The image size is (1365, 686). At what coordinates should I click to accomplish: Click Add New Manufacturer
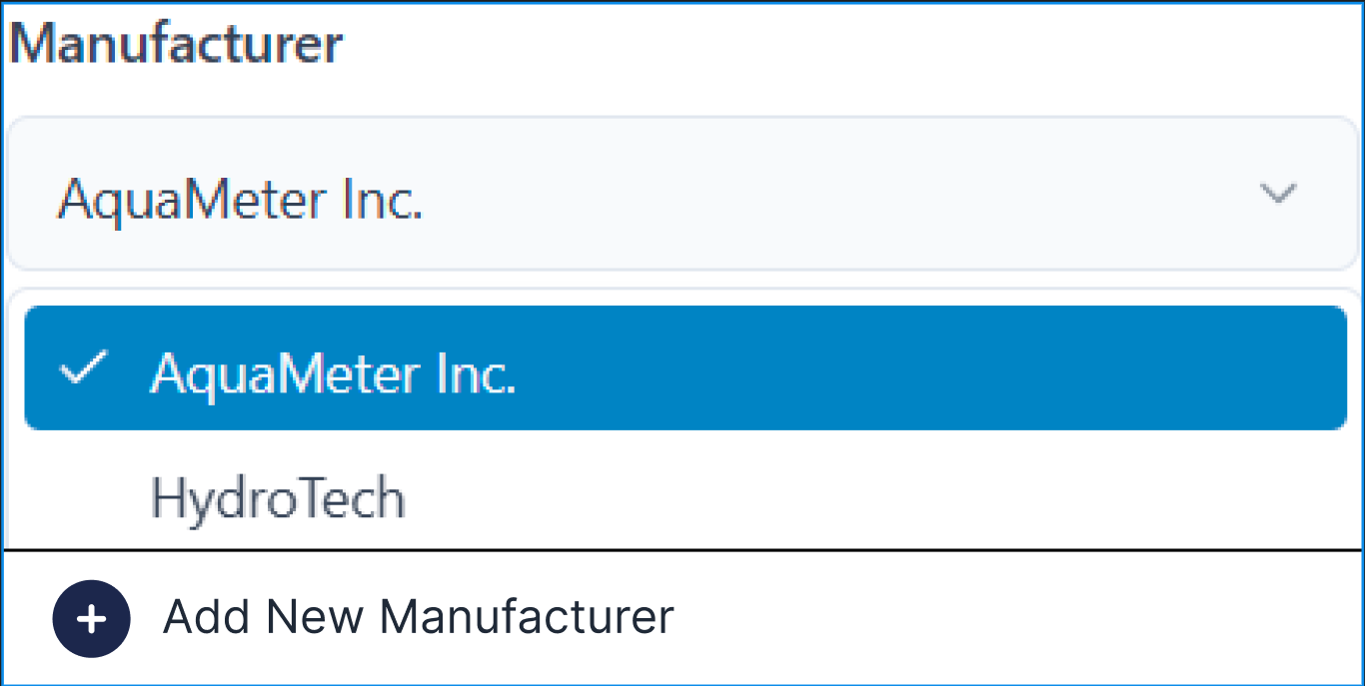[682, 618]
